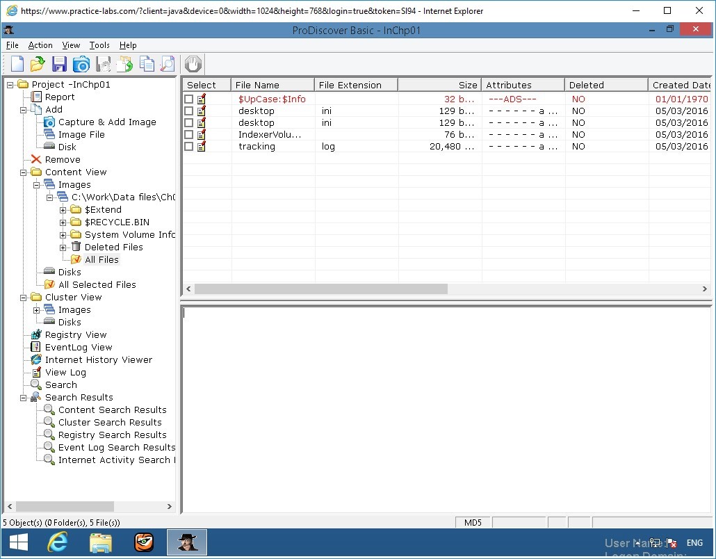Select the $UpCase:$Info file name
716x559 pixels.
pos(272,99)
